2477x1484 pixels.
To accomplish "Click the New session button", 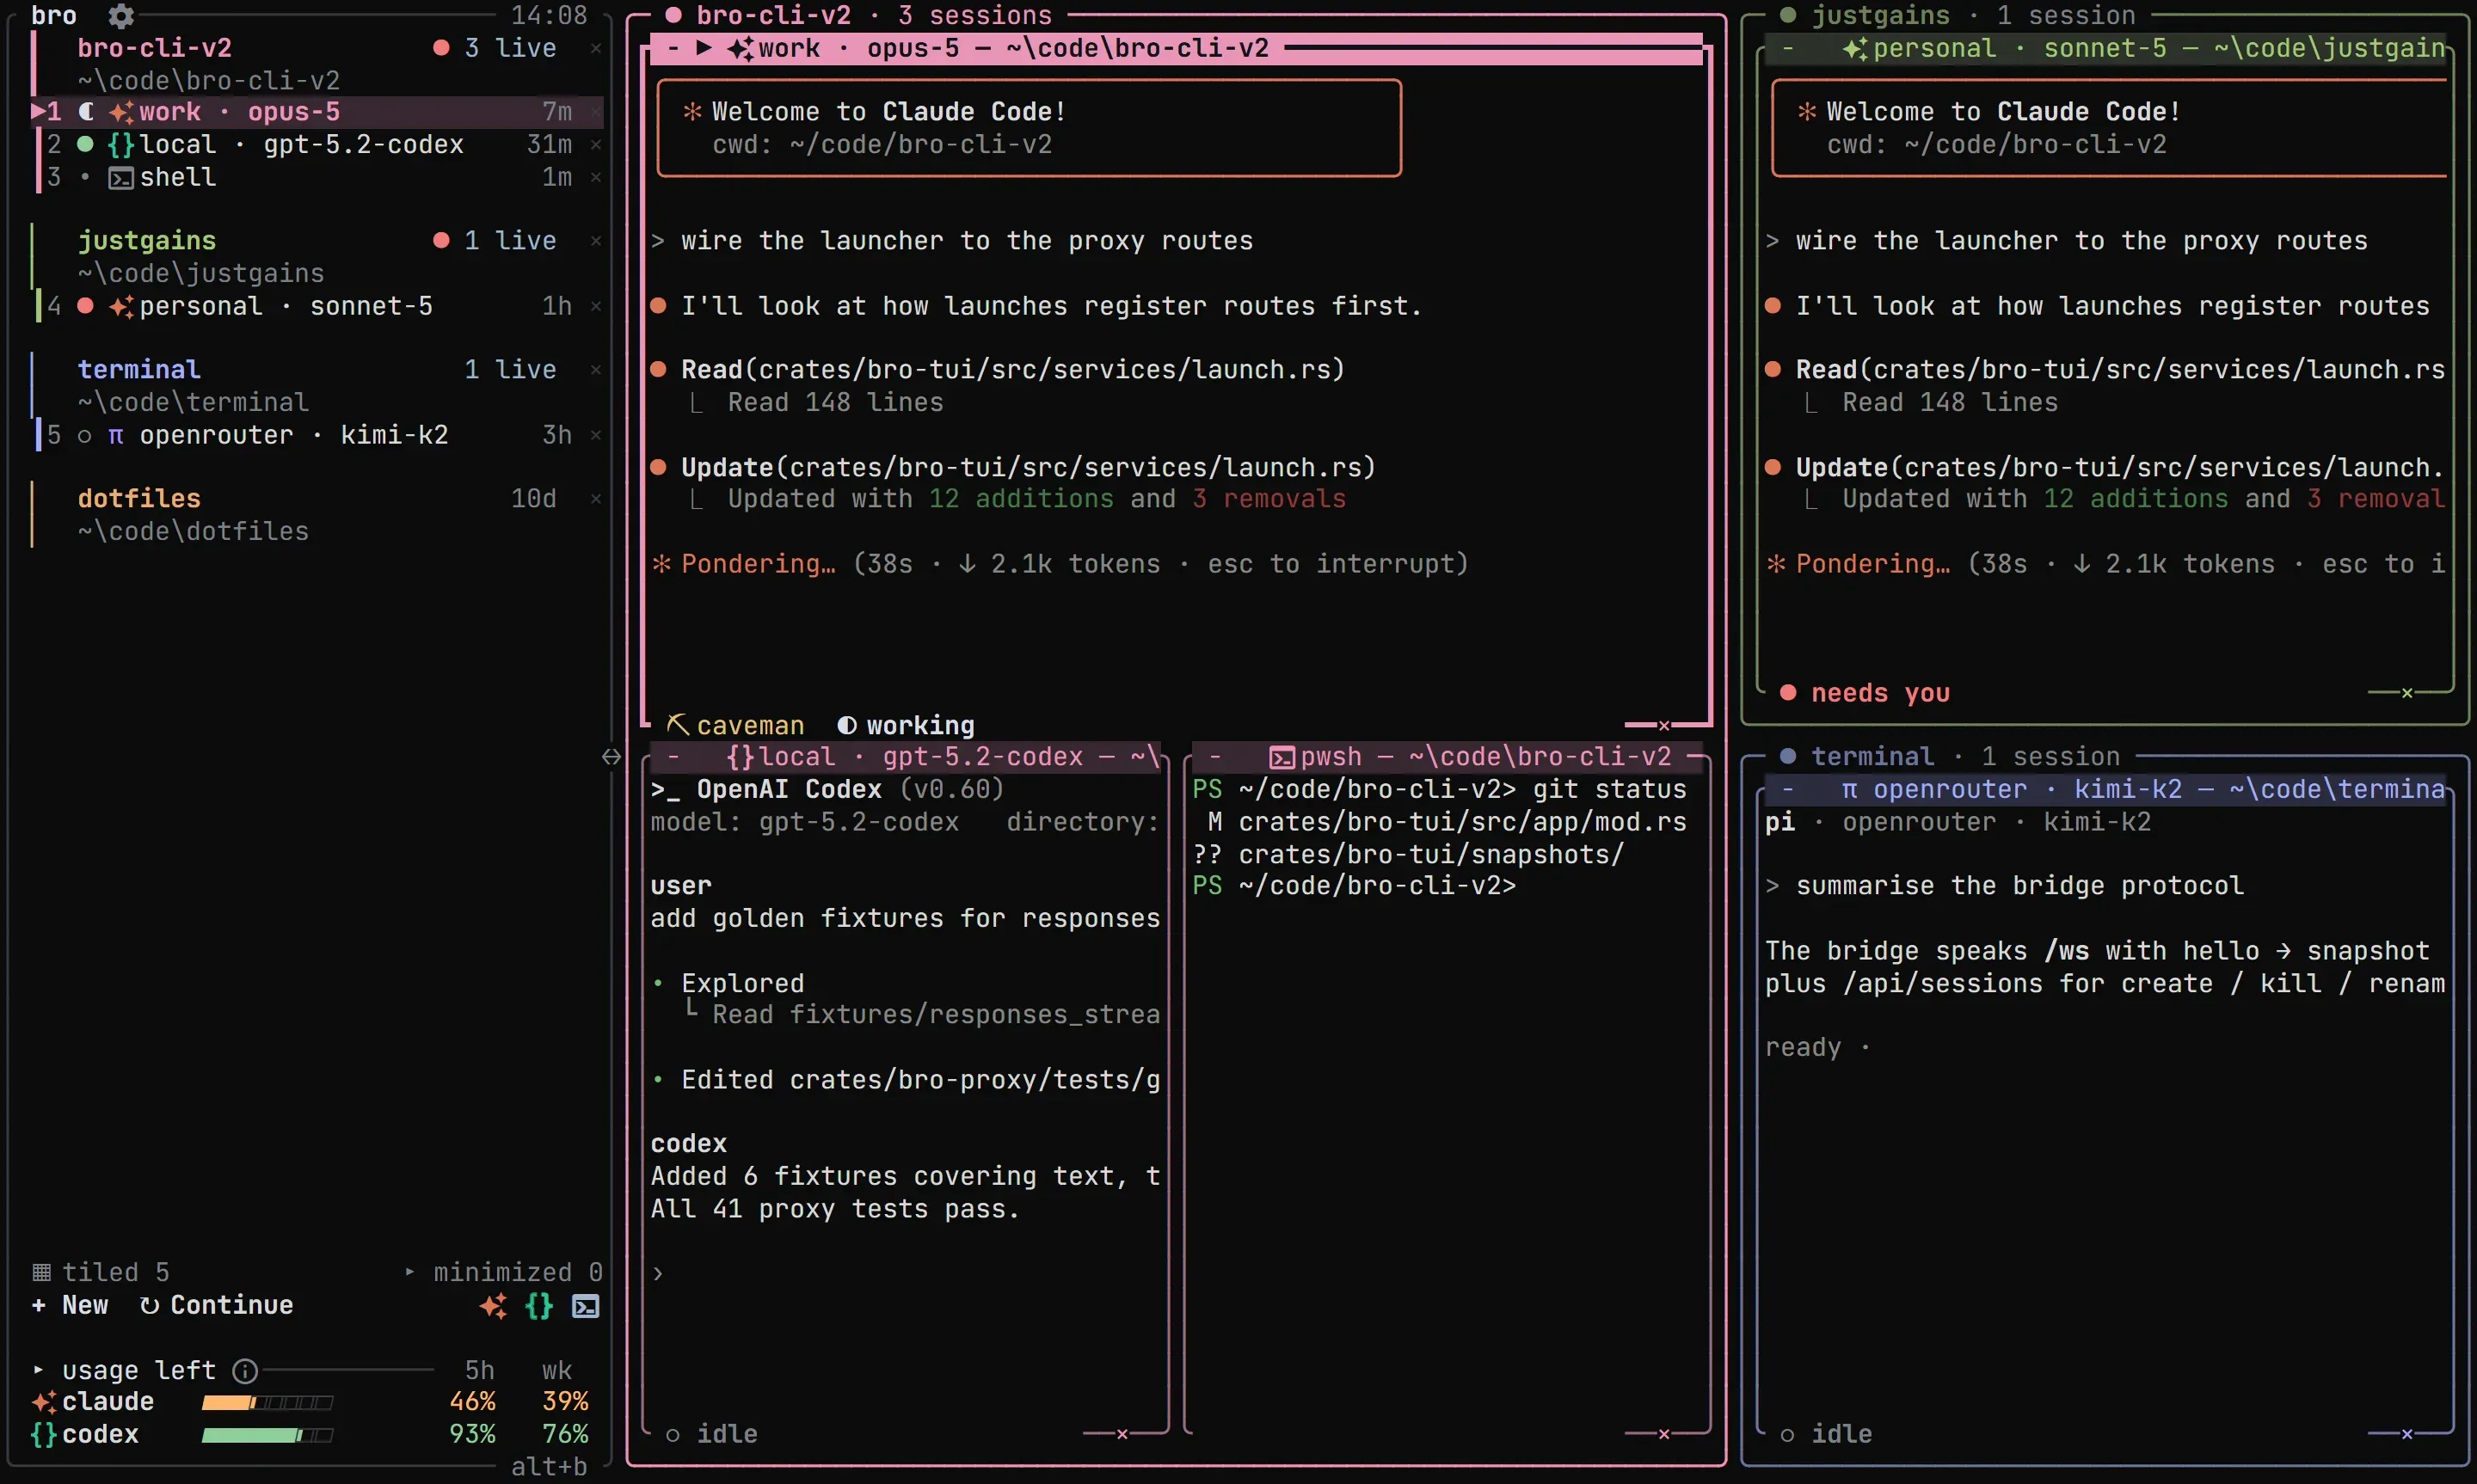I will (70, 1306).
